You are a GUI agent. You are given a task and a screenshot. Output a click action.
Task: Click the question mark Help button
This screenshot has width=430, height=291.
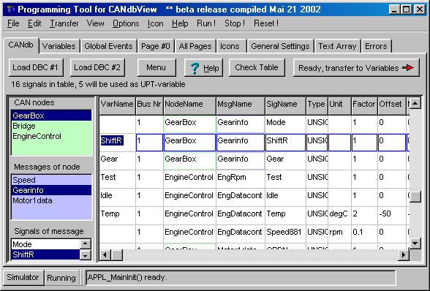click(x=203, y=67)
